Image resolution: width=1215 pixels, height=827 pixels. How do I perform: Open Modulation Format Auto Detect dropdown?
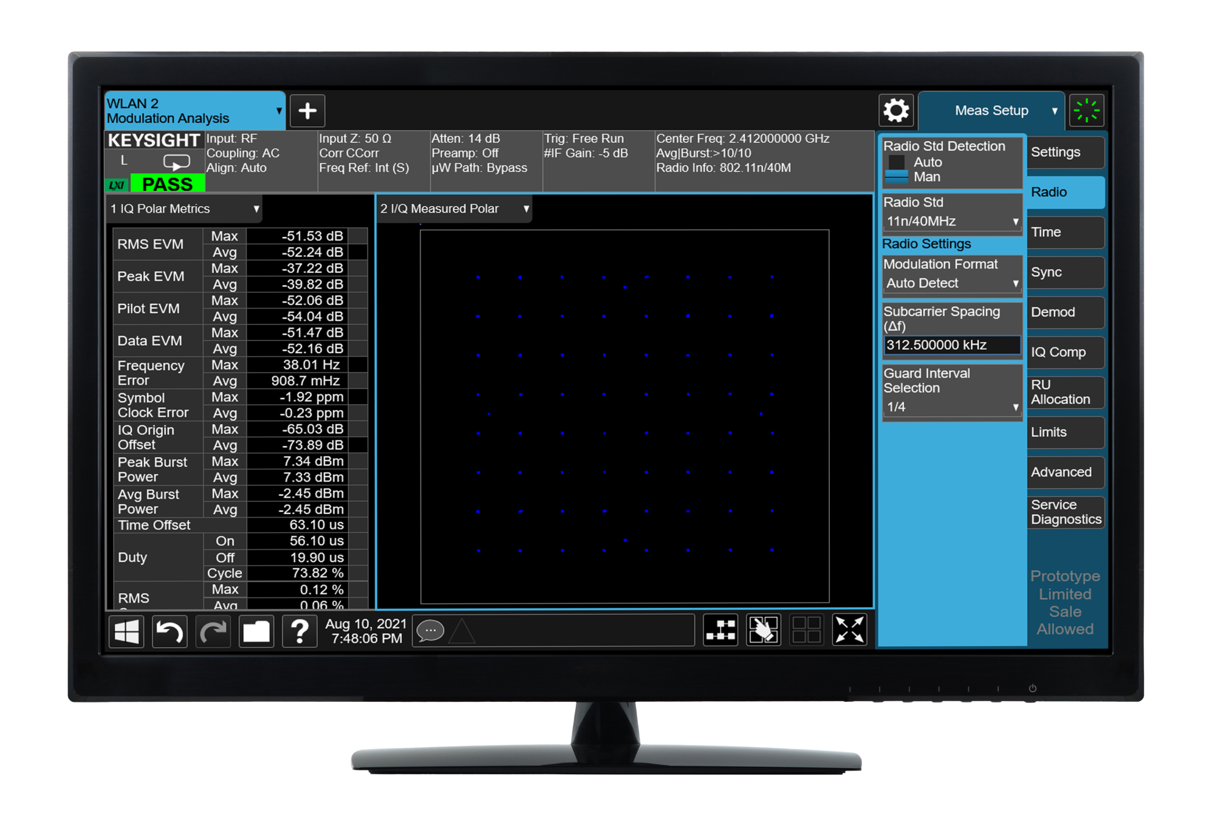point(951,283)
